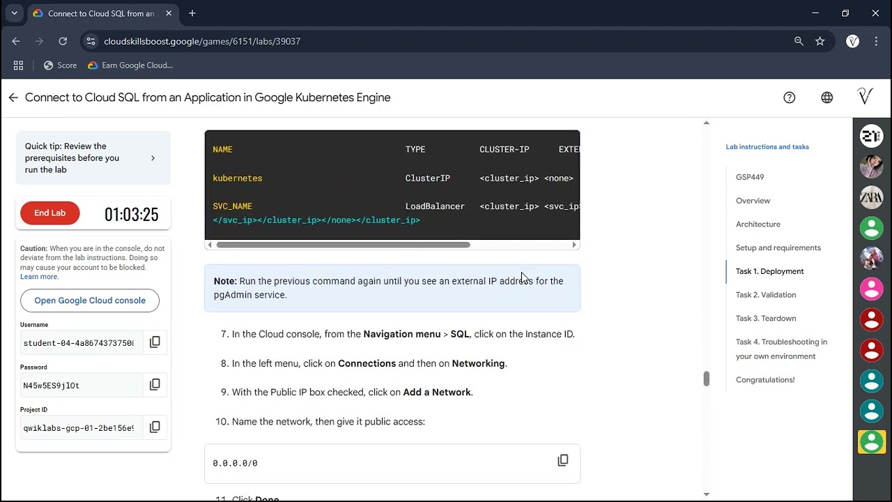The image size is (892, 502).
Task: Copy the 0.0.0.0/0 code snippet
Action: [562, 460]
